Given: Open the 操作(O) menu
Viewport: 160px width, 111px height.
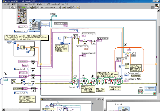Looking at the screenshot, I should (x=39, y=4).
